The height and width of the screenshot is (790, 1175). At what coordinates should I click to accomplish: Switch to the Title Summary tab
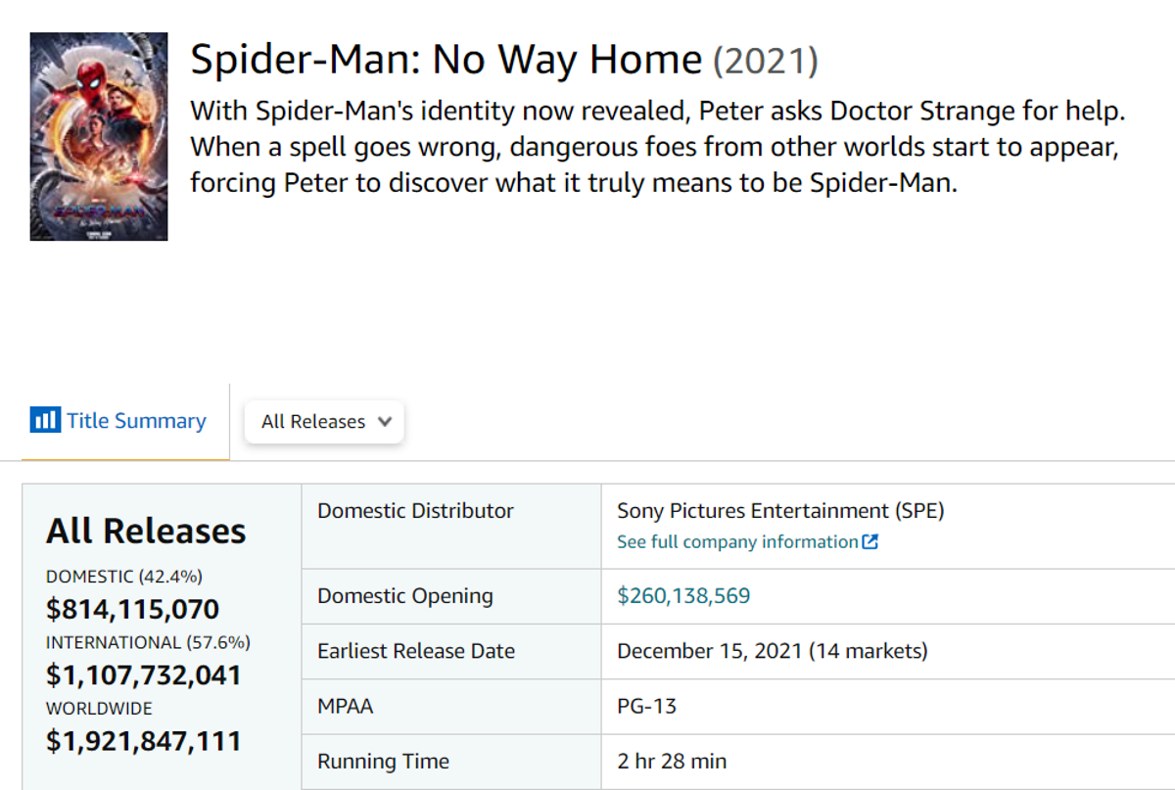[x=137, y=419]
